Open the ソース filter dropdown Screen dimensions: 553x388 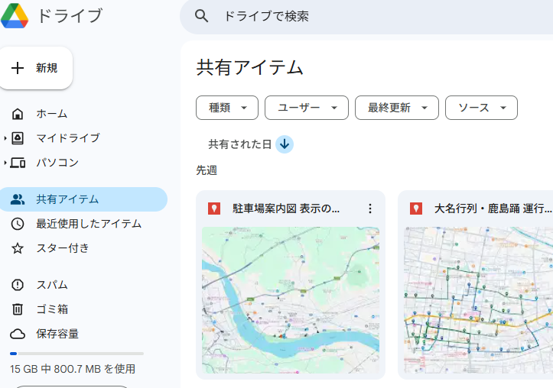(481, 108)
